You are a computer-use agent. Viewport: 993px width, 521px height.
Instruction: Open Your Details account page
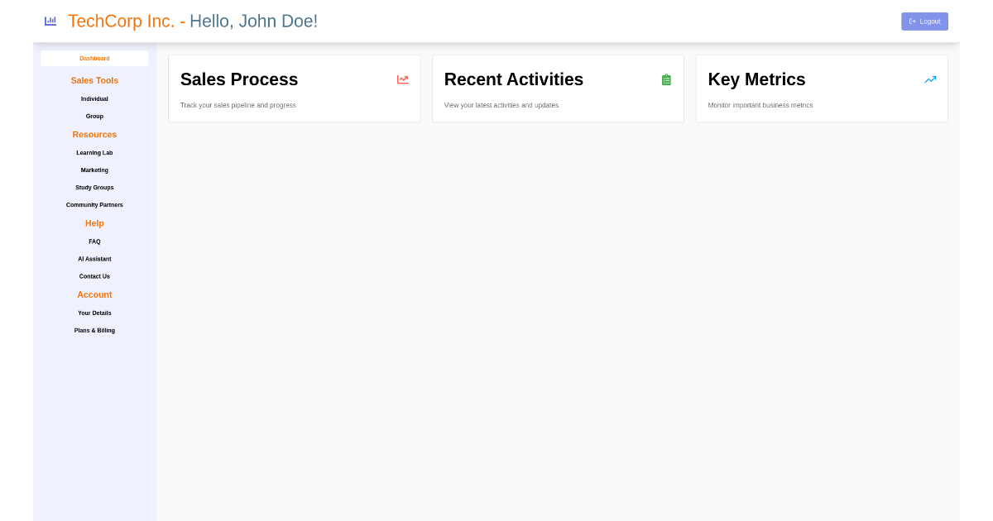click(x=94, y=313)
